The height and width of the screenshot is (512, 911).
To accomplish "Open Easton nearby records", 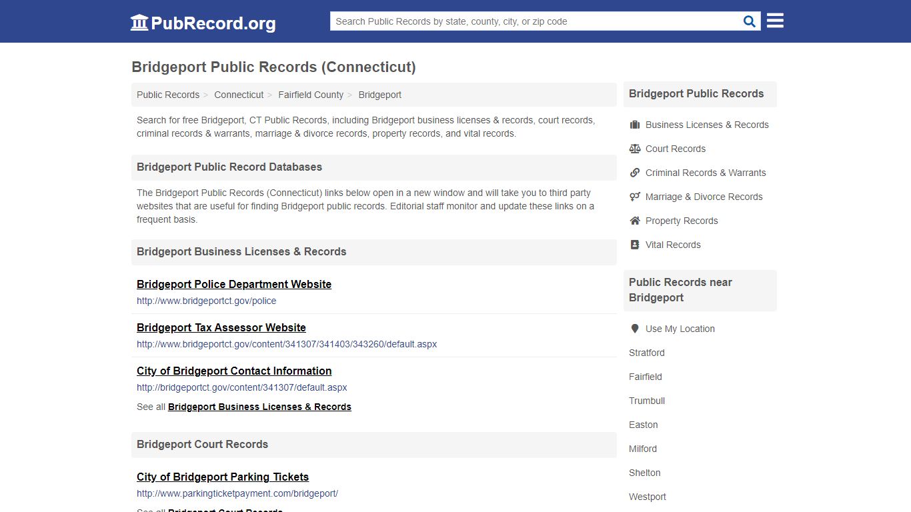I will 644,425.
